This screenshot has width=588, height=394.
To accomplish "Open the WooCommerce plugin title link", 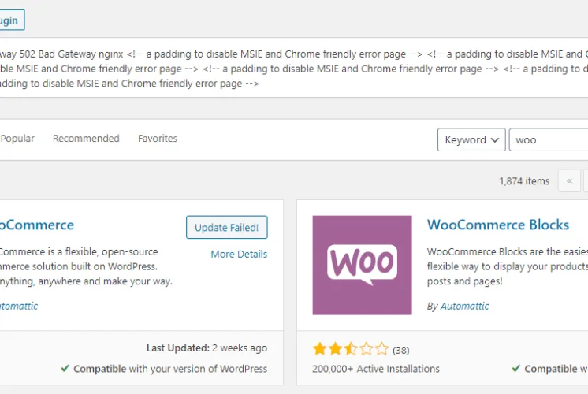I will tap(37, 225).
